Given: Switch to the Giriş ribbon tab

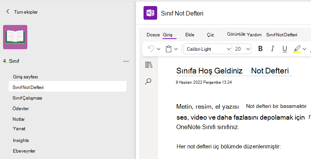Looking at the screenshot, I should (x=167, y=35).
